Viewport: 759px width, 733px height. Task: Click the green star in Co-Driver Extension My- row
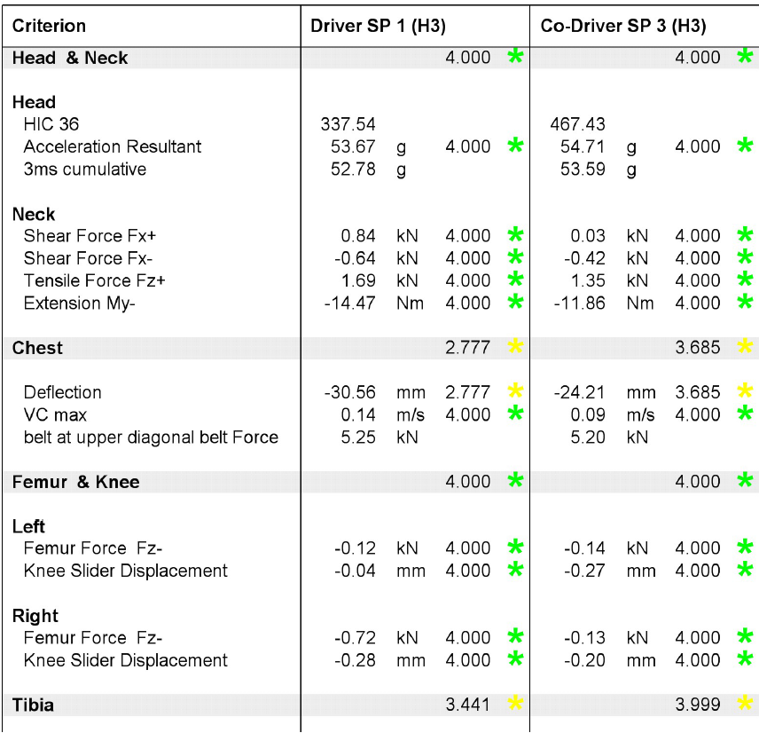pos(745,303)
